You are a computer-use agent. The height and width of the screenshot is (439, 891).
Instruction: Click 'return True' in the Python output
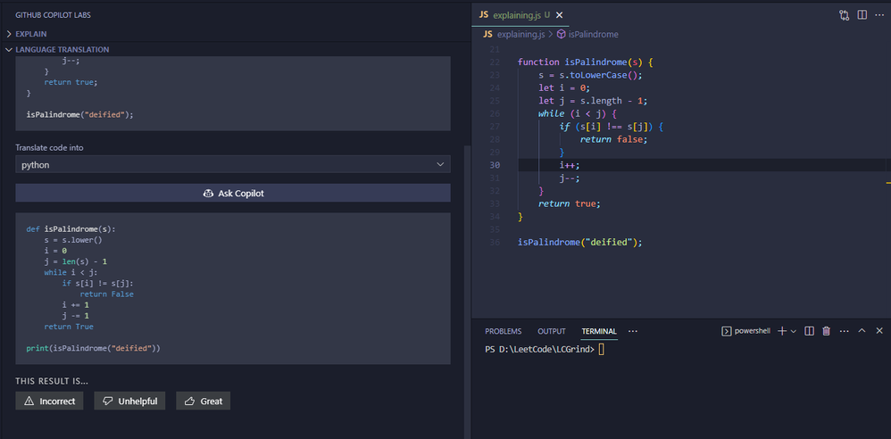69,327
